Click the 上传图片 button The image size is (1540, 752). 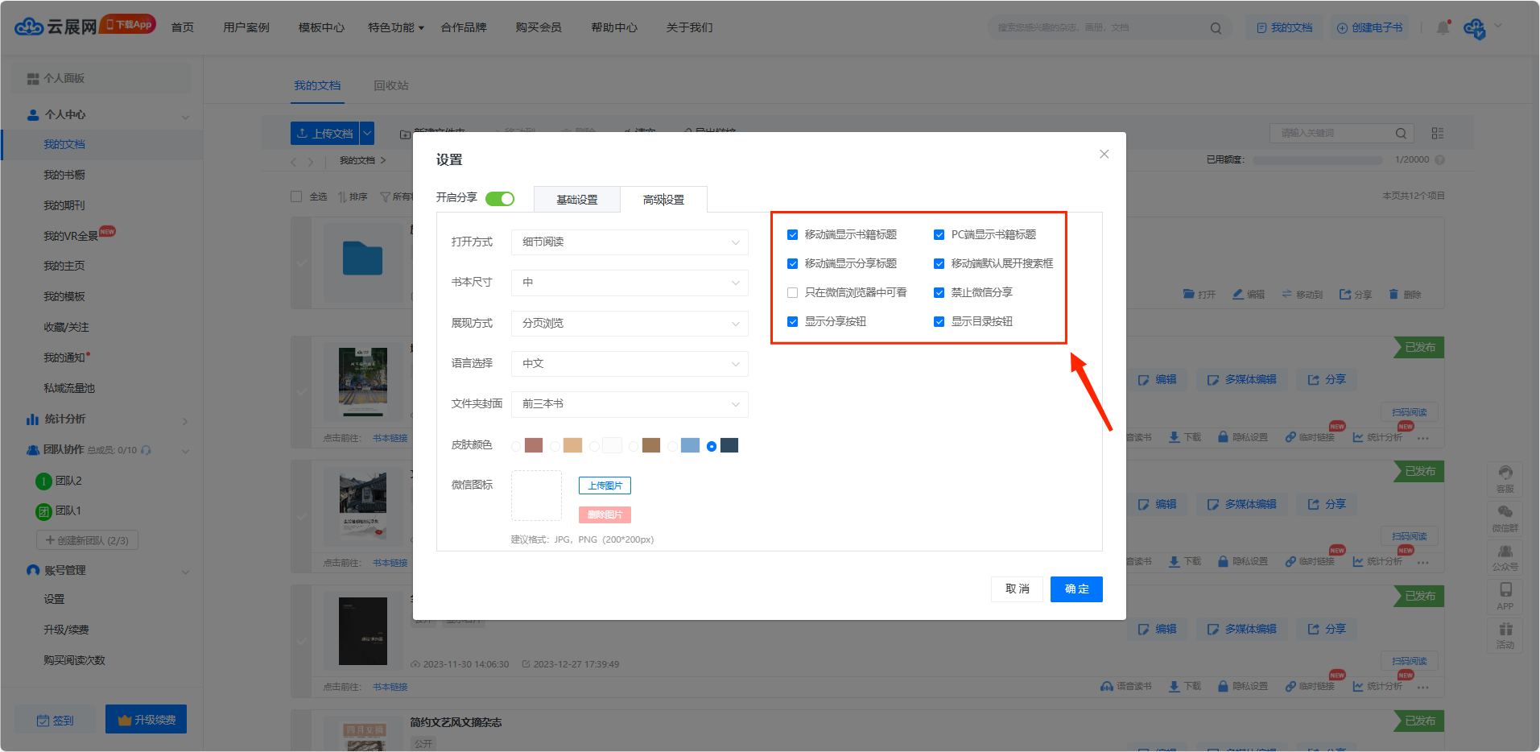pos(605,485)
